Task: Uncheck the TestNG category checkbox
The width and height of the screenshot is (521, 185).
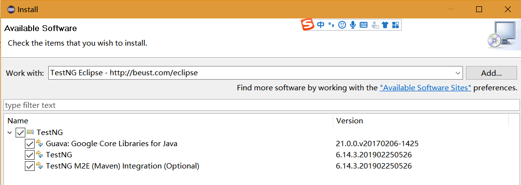Action: point(20,133)
